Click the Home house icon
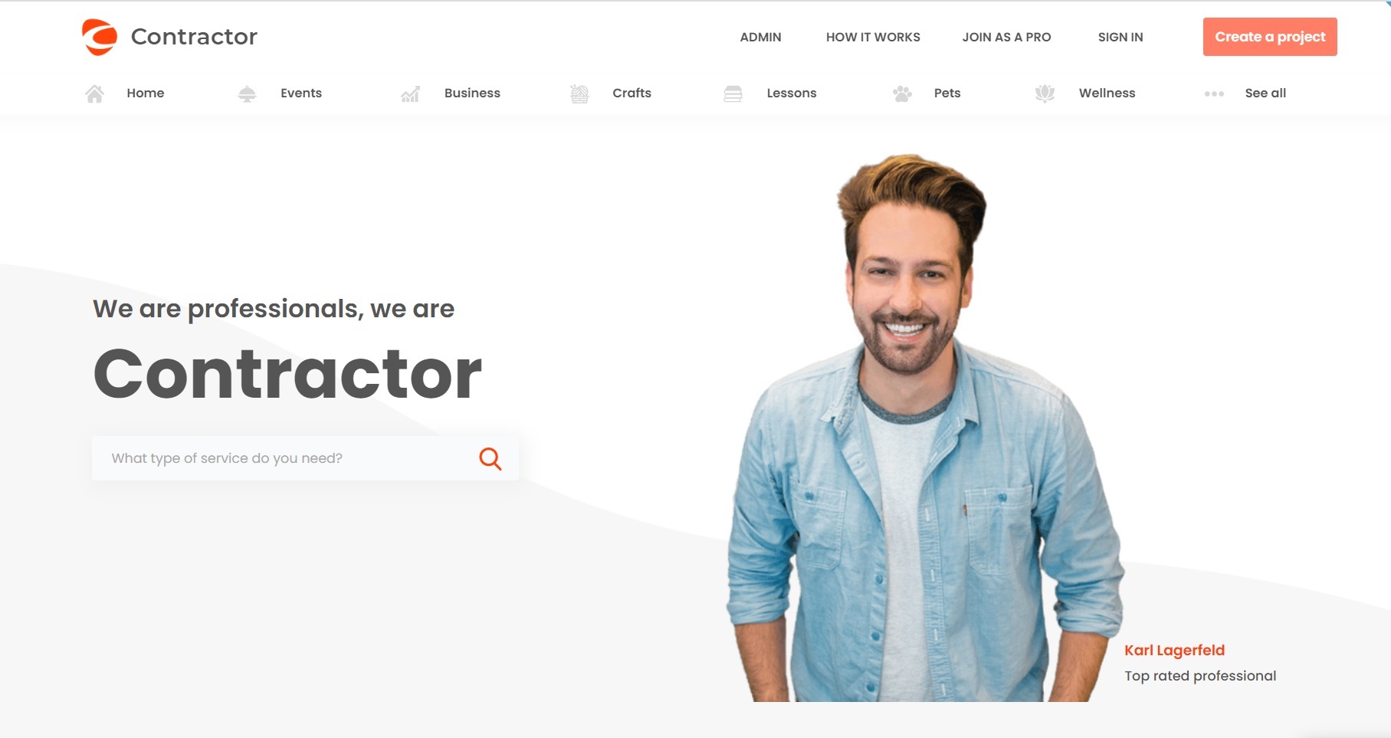Viewport: 1391px width, 738px height. tap(94, 93)
